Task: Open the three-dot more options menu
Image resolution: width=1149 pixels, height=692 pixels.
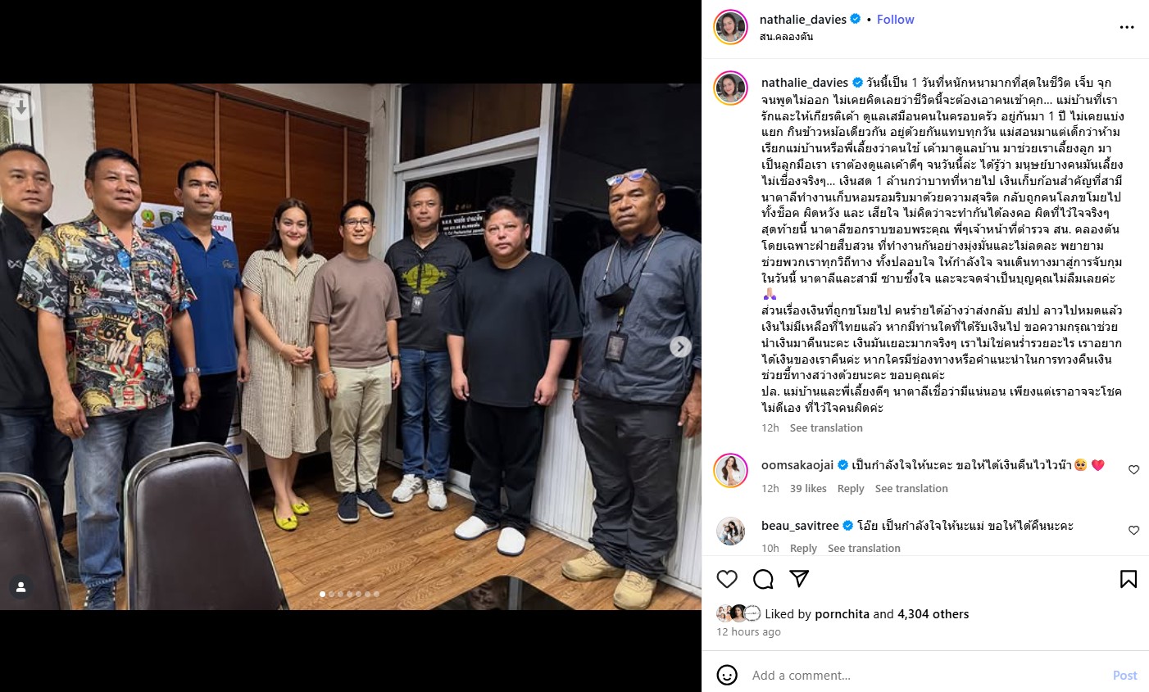Action: [1127, 27]
